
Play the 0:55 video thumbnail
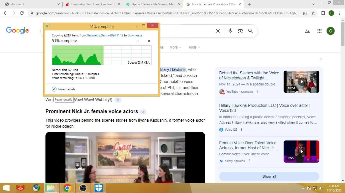coord(301,152)
